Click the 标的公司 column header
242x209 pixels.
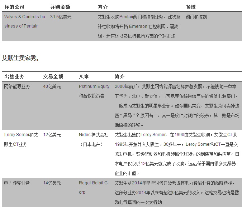coord(14,7)
